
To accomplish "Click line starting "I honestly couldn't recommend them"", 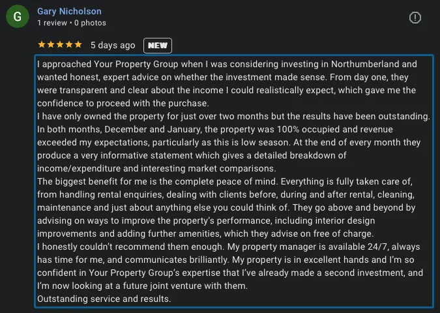I will point(228,246).
